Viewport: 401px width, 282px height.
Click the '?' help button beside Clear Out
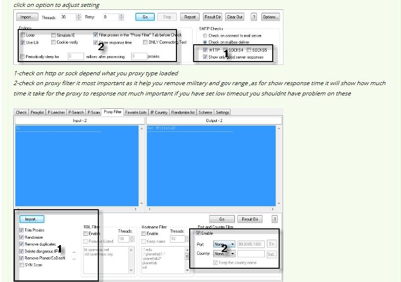(x=254, y=17)
